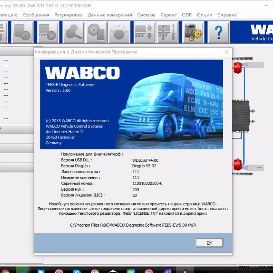273x273 pixels.
Task: Click the lower red brake chamber graphic
Action: coord(238,164)
